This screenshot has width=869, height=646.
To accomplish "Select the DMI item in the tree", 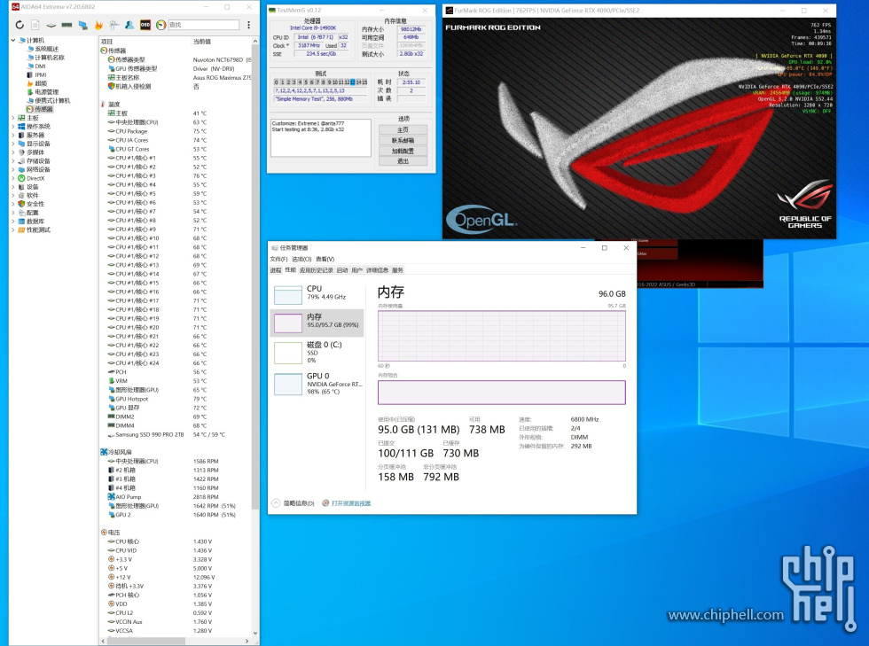I will (x=41, y=66).
